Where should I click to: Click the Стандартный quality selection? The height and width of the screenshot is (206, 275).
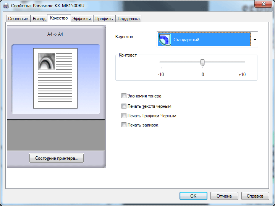[204, 39]
